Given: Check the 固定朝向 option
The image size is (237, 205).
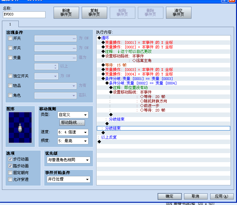Looking at the screenshot, I should pyautogui.click(x=10, y=172).
